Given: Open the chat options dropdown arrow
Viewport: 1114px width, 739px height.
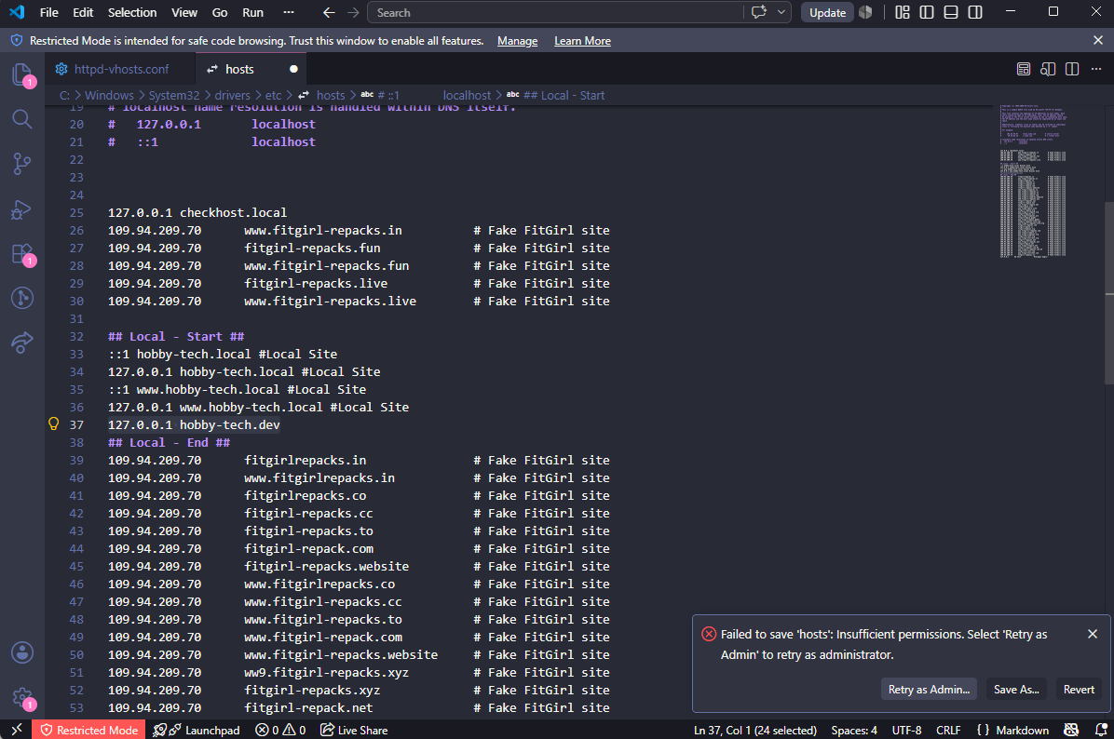Looking at the screenshot, I should [x=781, y=12].
